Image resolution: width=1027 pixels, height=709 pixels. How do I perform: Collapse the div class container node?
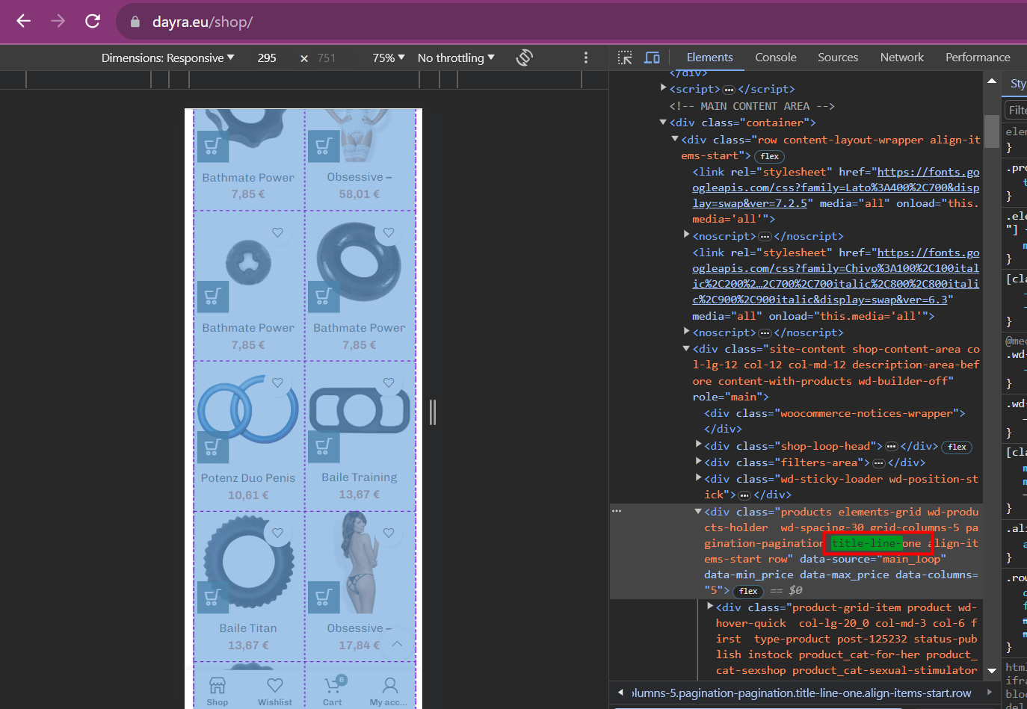pyautogui.click(x=663, y=122)
